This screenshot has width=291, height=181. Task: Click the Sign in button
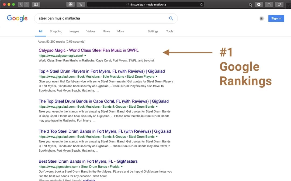click(276, 18)
